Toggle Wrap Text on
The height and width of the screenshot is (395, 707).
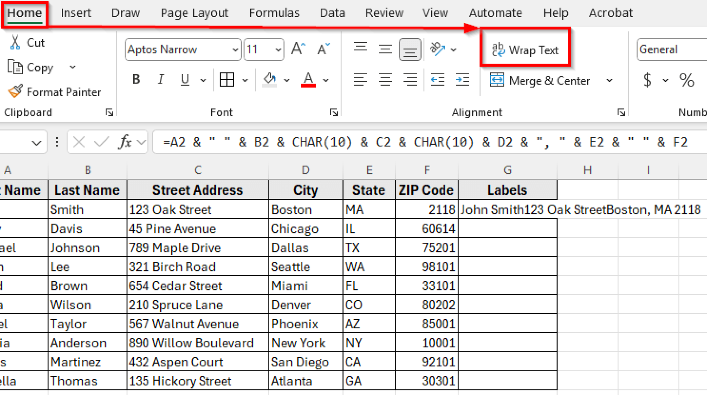525,49
